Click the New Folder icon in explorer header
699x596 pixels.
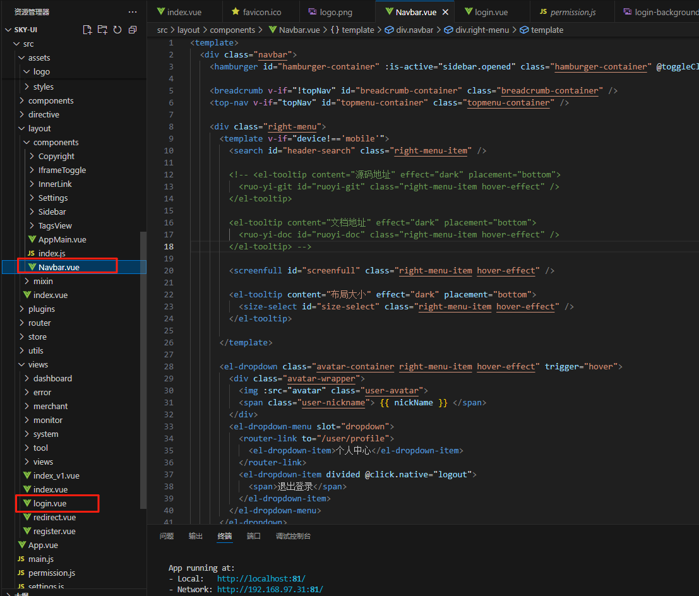[x=102, y=30]
